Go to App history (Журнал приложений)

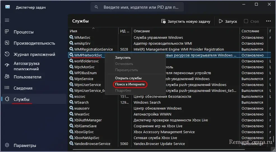coord(34,55)
